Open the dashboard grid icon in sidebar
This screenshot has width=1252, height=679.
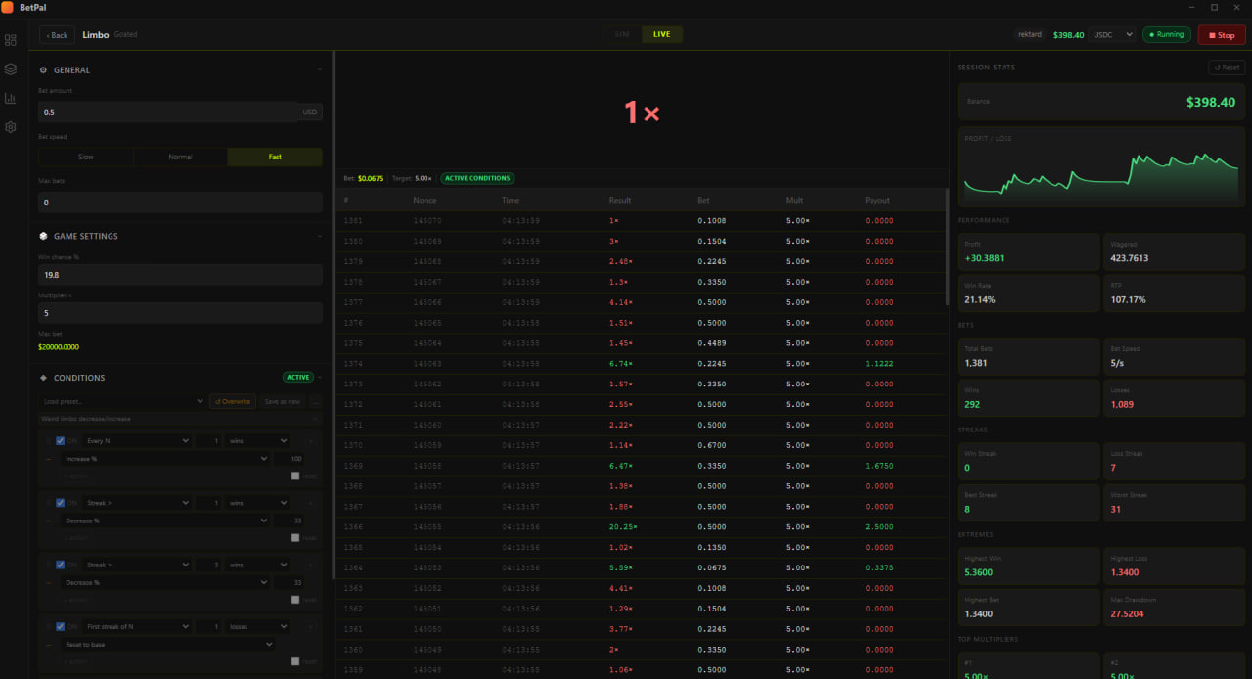[x=11, y=40]
